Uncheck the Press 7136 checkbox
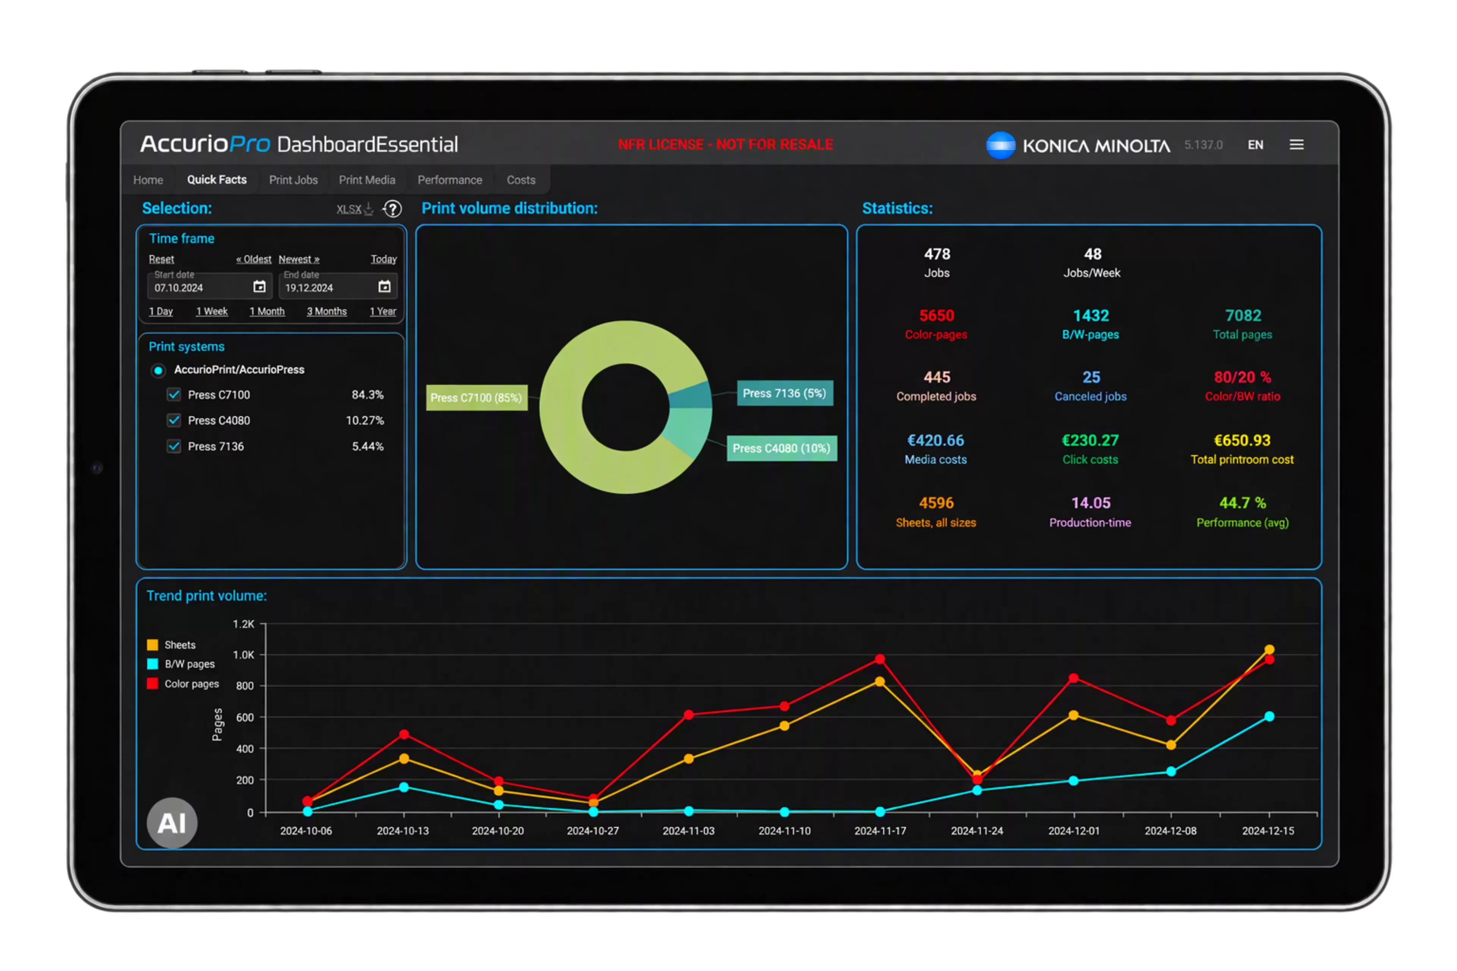The width and height of the screenshot is (1457, 971). pyautogui.click(x=174, y=446)
